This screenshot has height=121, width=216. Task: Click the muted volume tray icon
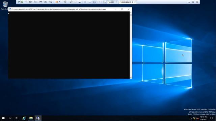point(197,118)
